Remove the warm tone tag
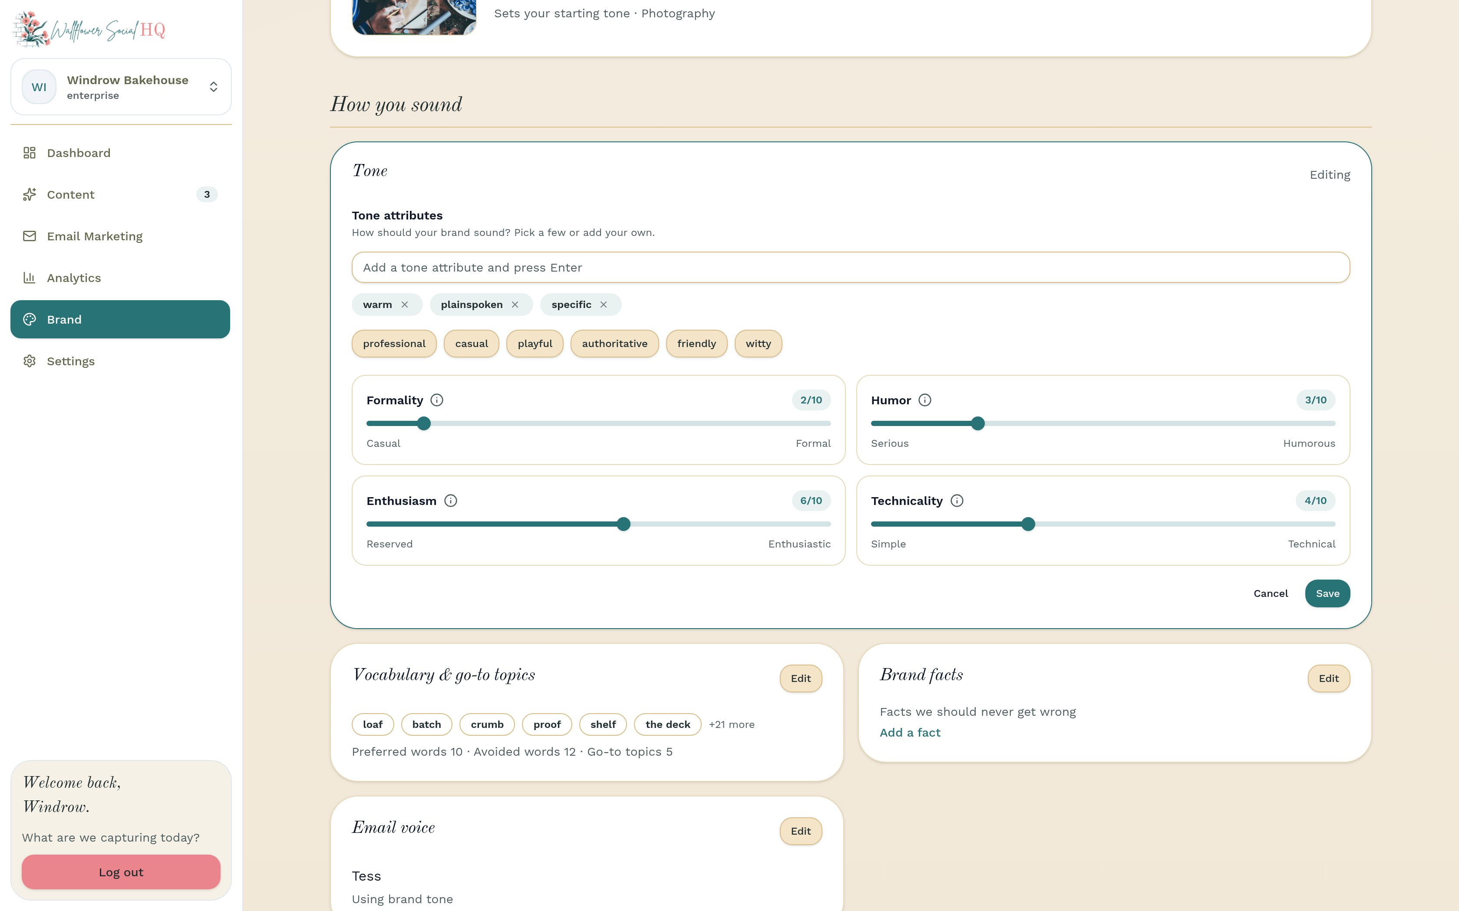 (405, 305)
